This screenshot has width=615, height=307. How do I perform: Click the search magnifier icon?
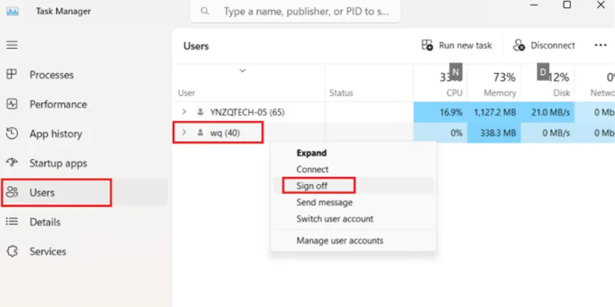pos(205,11)
